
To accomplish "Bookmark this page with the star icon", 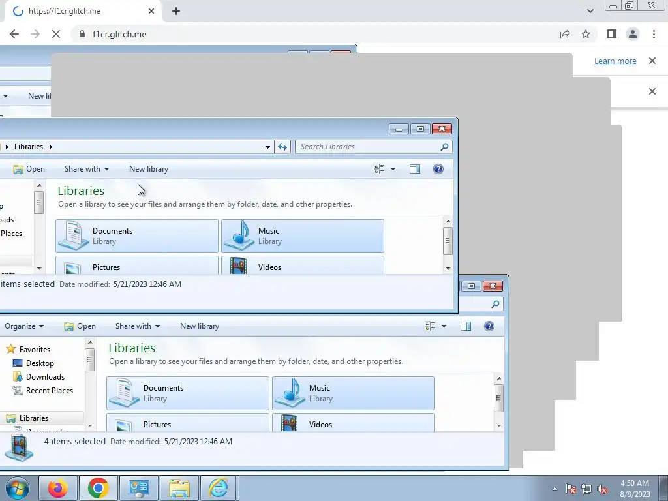I will 586,34.
